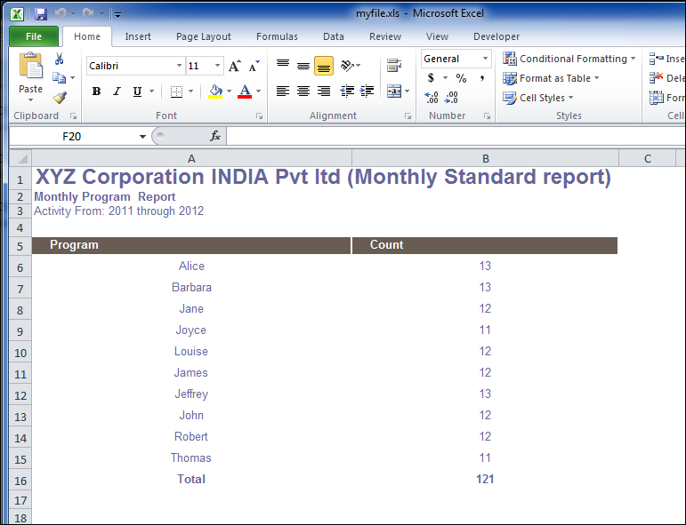Open the Conditional Formatting dropdown
This screenshot has height=525, width=686.
[569, 59]
